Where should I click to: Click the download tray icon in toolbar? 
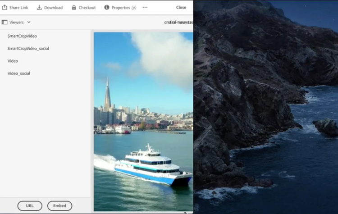pyautogui.click(x=39, y=7)
